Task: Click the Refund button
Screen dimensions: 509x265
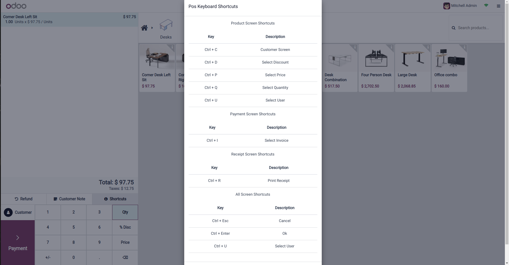Action: pos(24,199)
